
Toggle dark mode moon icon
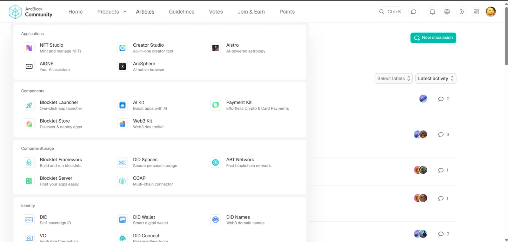click(x=462, y=12)
